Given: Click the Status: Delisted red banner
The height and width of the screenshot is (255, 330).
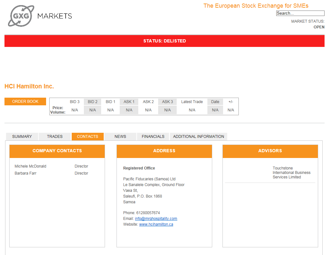Looking at the screenshot, I should click(x=165, y=41).
